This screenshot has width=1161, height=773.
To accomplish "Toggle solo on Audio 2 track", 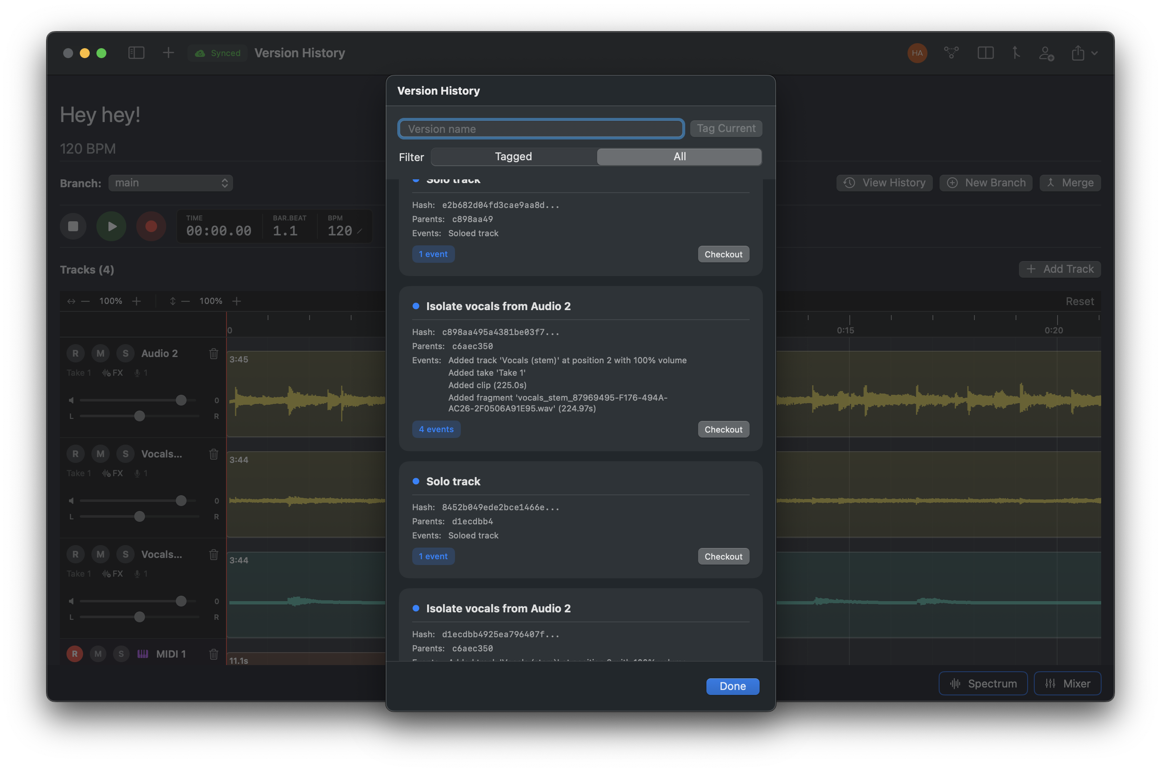I will (x=125, y=353).
